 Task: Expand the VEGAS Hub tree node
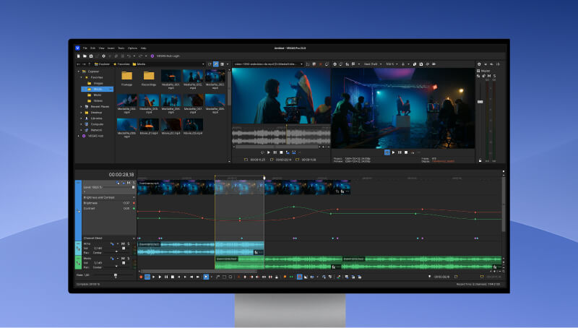coord(79,136)
